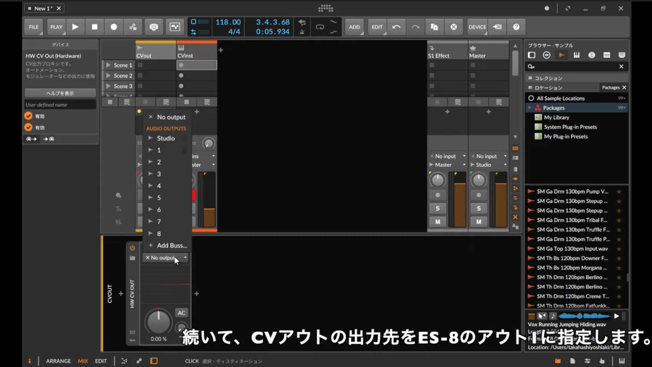Viewport: 652px width, 367px height.
Task: Select My Library in browser locations
Action: click(556, 118)
